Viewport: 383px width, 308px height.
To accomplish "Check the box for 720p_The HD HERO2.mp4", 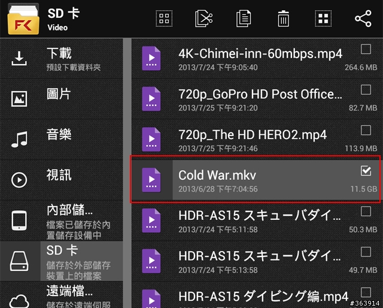I will coord(366,131).
